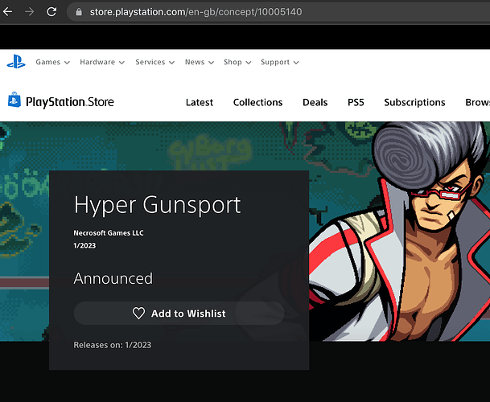The height and width of the screenshot is (402, 490).
Task: Click the Necrosoft Games LLC publisher text
Action: [x=109, y=233]
